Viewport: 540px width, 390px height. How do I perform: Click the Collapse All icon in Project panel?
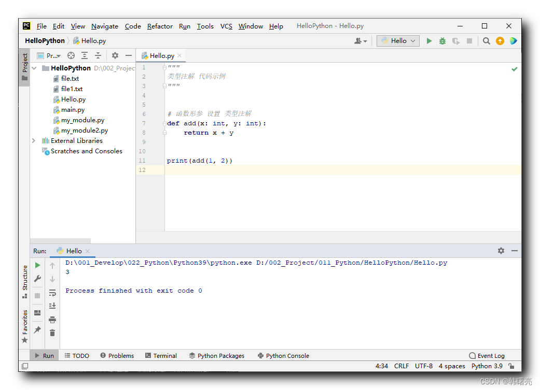[98, 55]
